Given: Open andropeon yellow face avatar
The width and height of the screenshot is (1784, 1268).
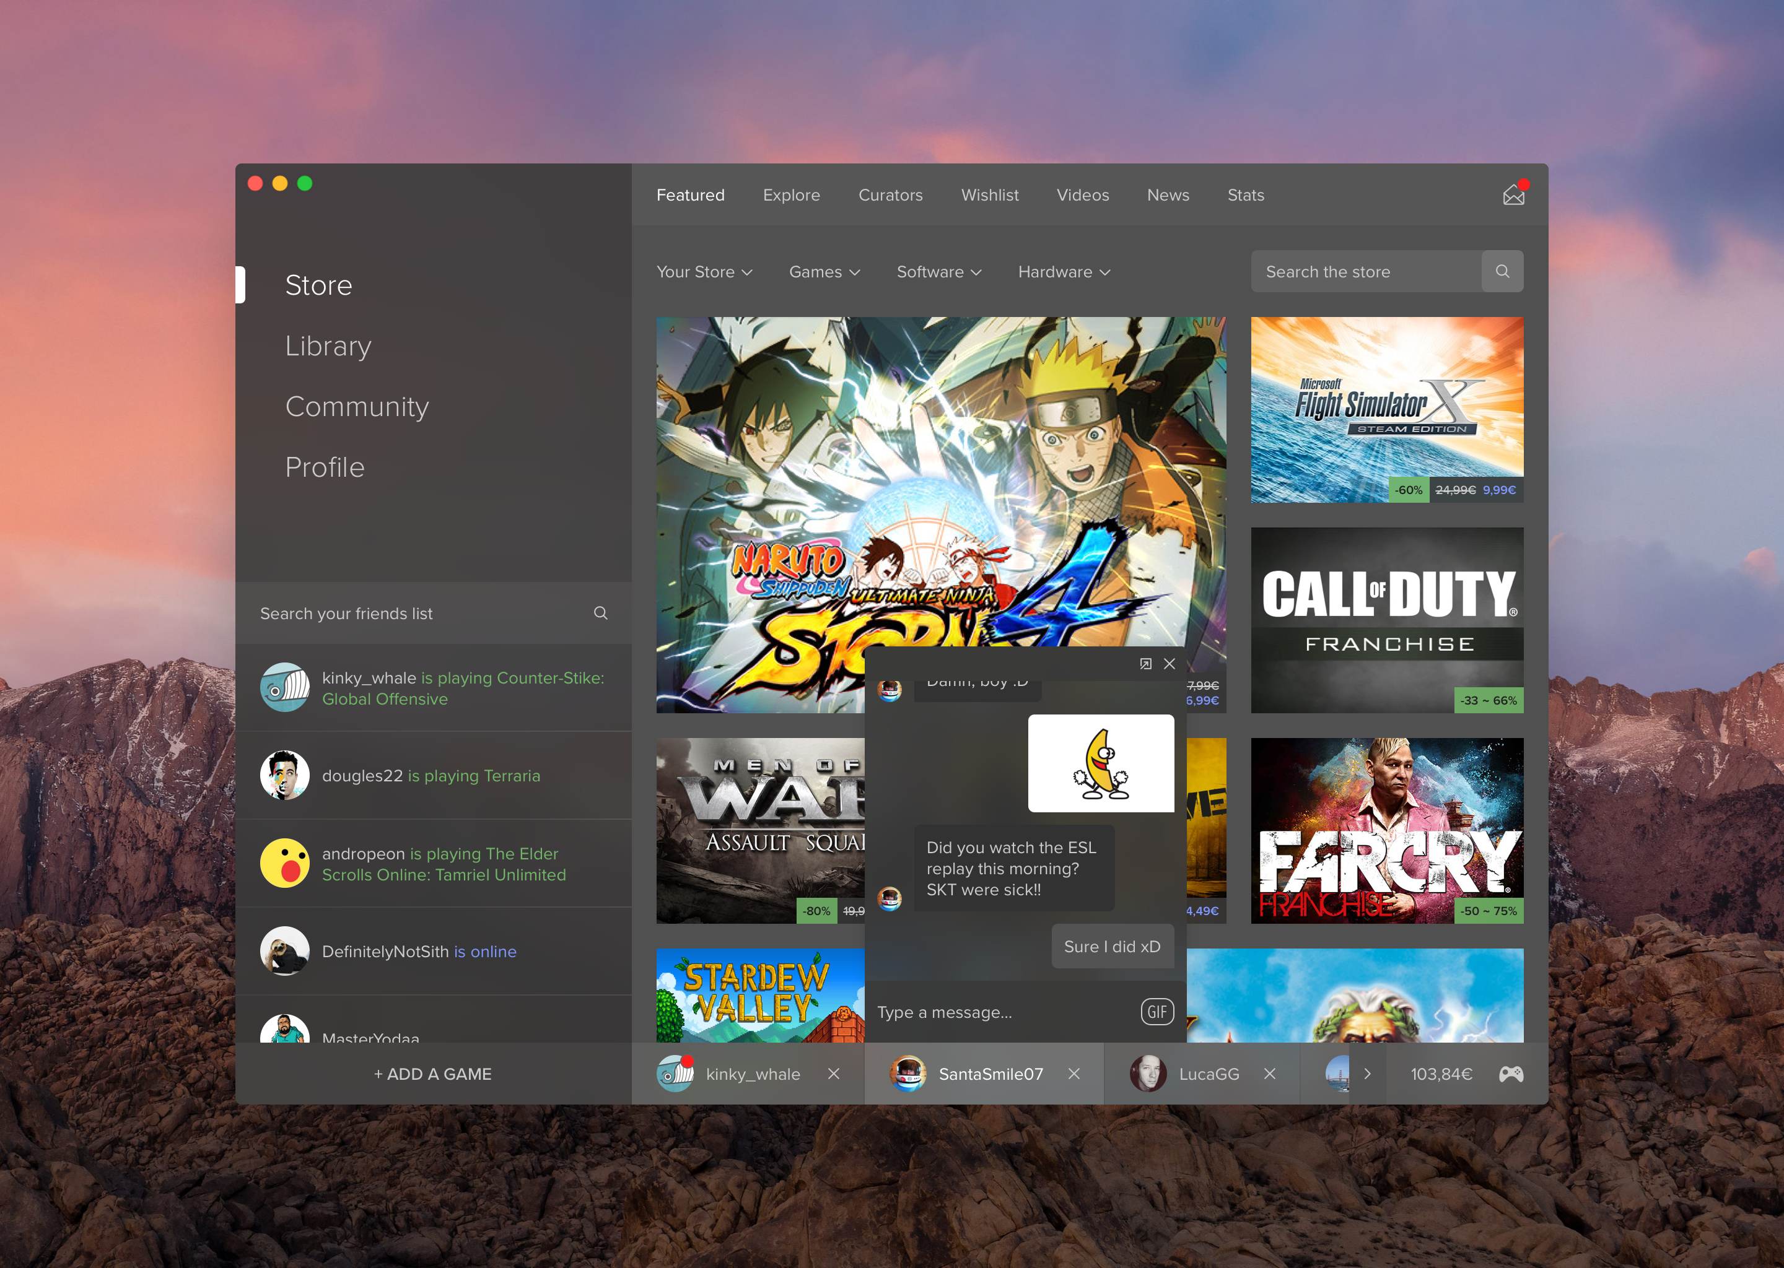Looking at the screenshot, I should (x=284, y=864).
